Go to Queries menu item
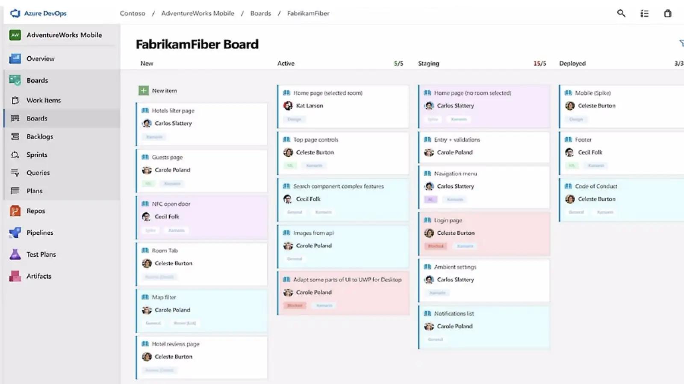 click(38, 173)
